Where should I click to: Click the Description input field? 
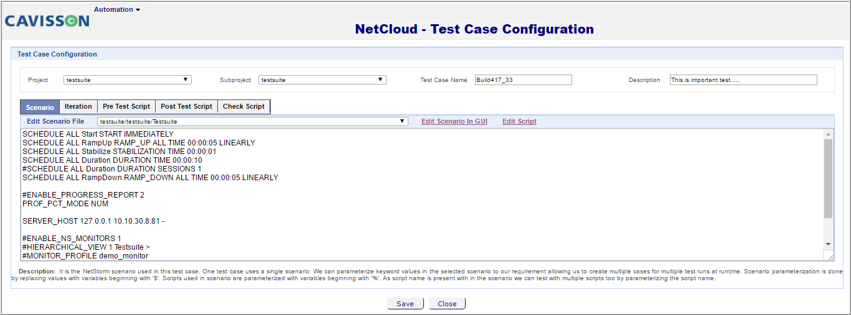coord(743,80)
